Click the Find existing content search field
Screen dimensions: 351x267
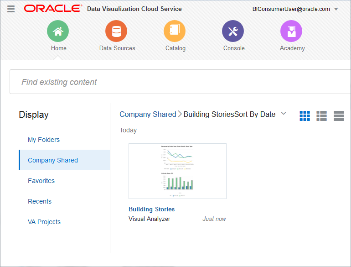coord(180,82)
